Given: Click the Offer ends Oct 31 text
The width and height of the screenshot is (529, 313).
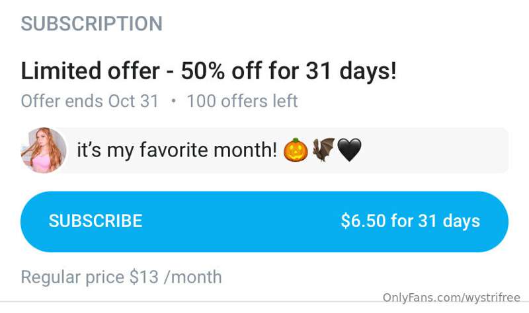Looking at the screenshot, I should (x=90, y=101).
